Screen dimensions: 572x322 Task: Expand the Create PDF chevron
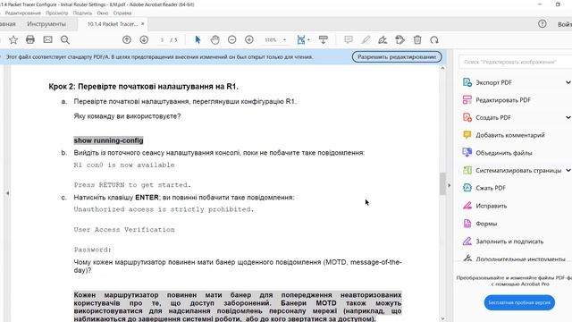point(568,117)
